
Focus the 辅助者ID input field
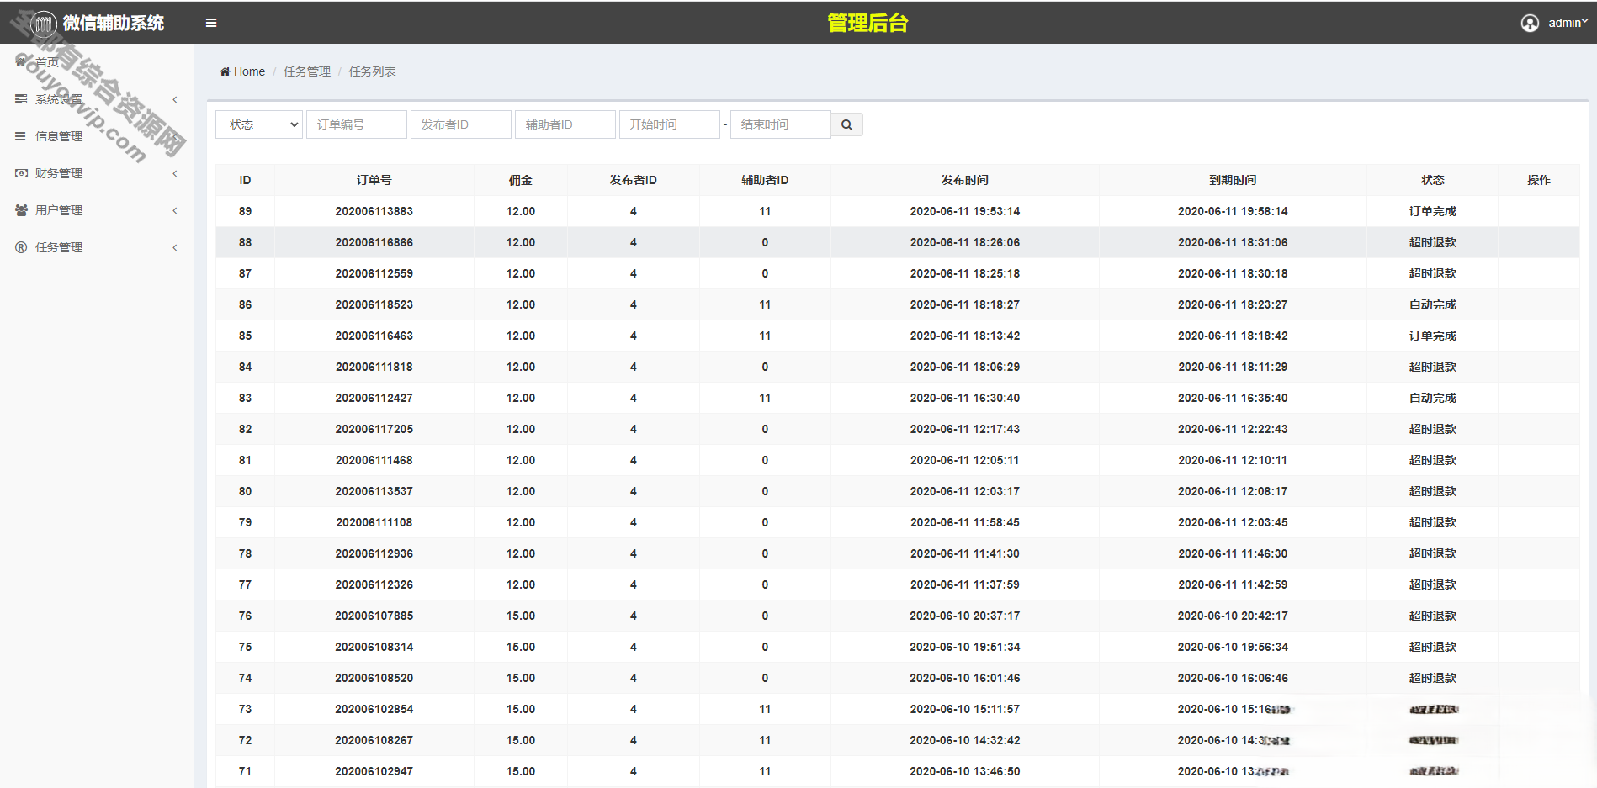[x=565, y=124]
